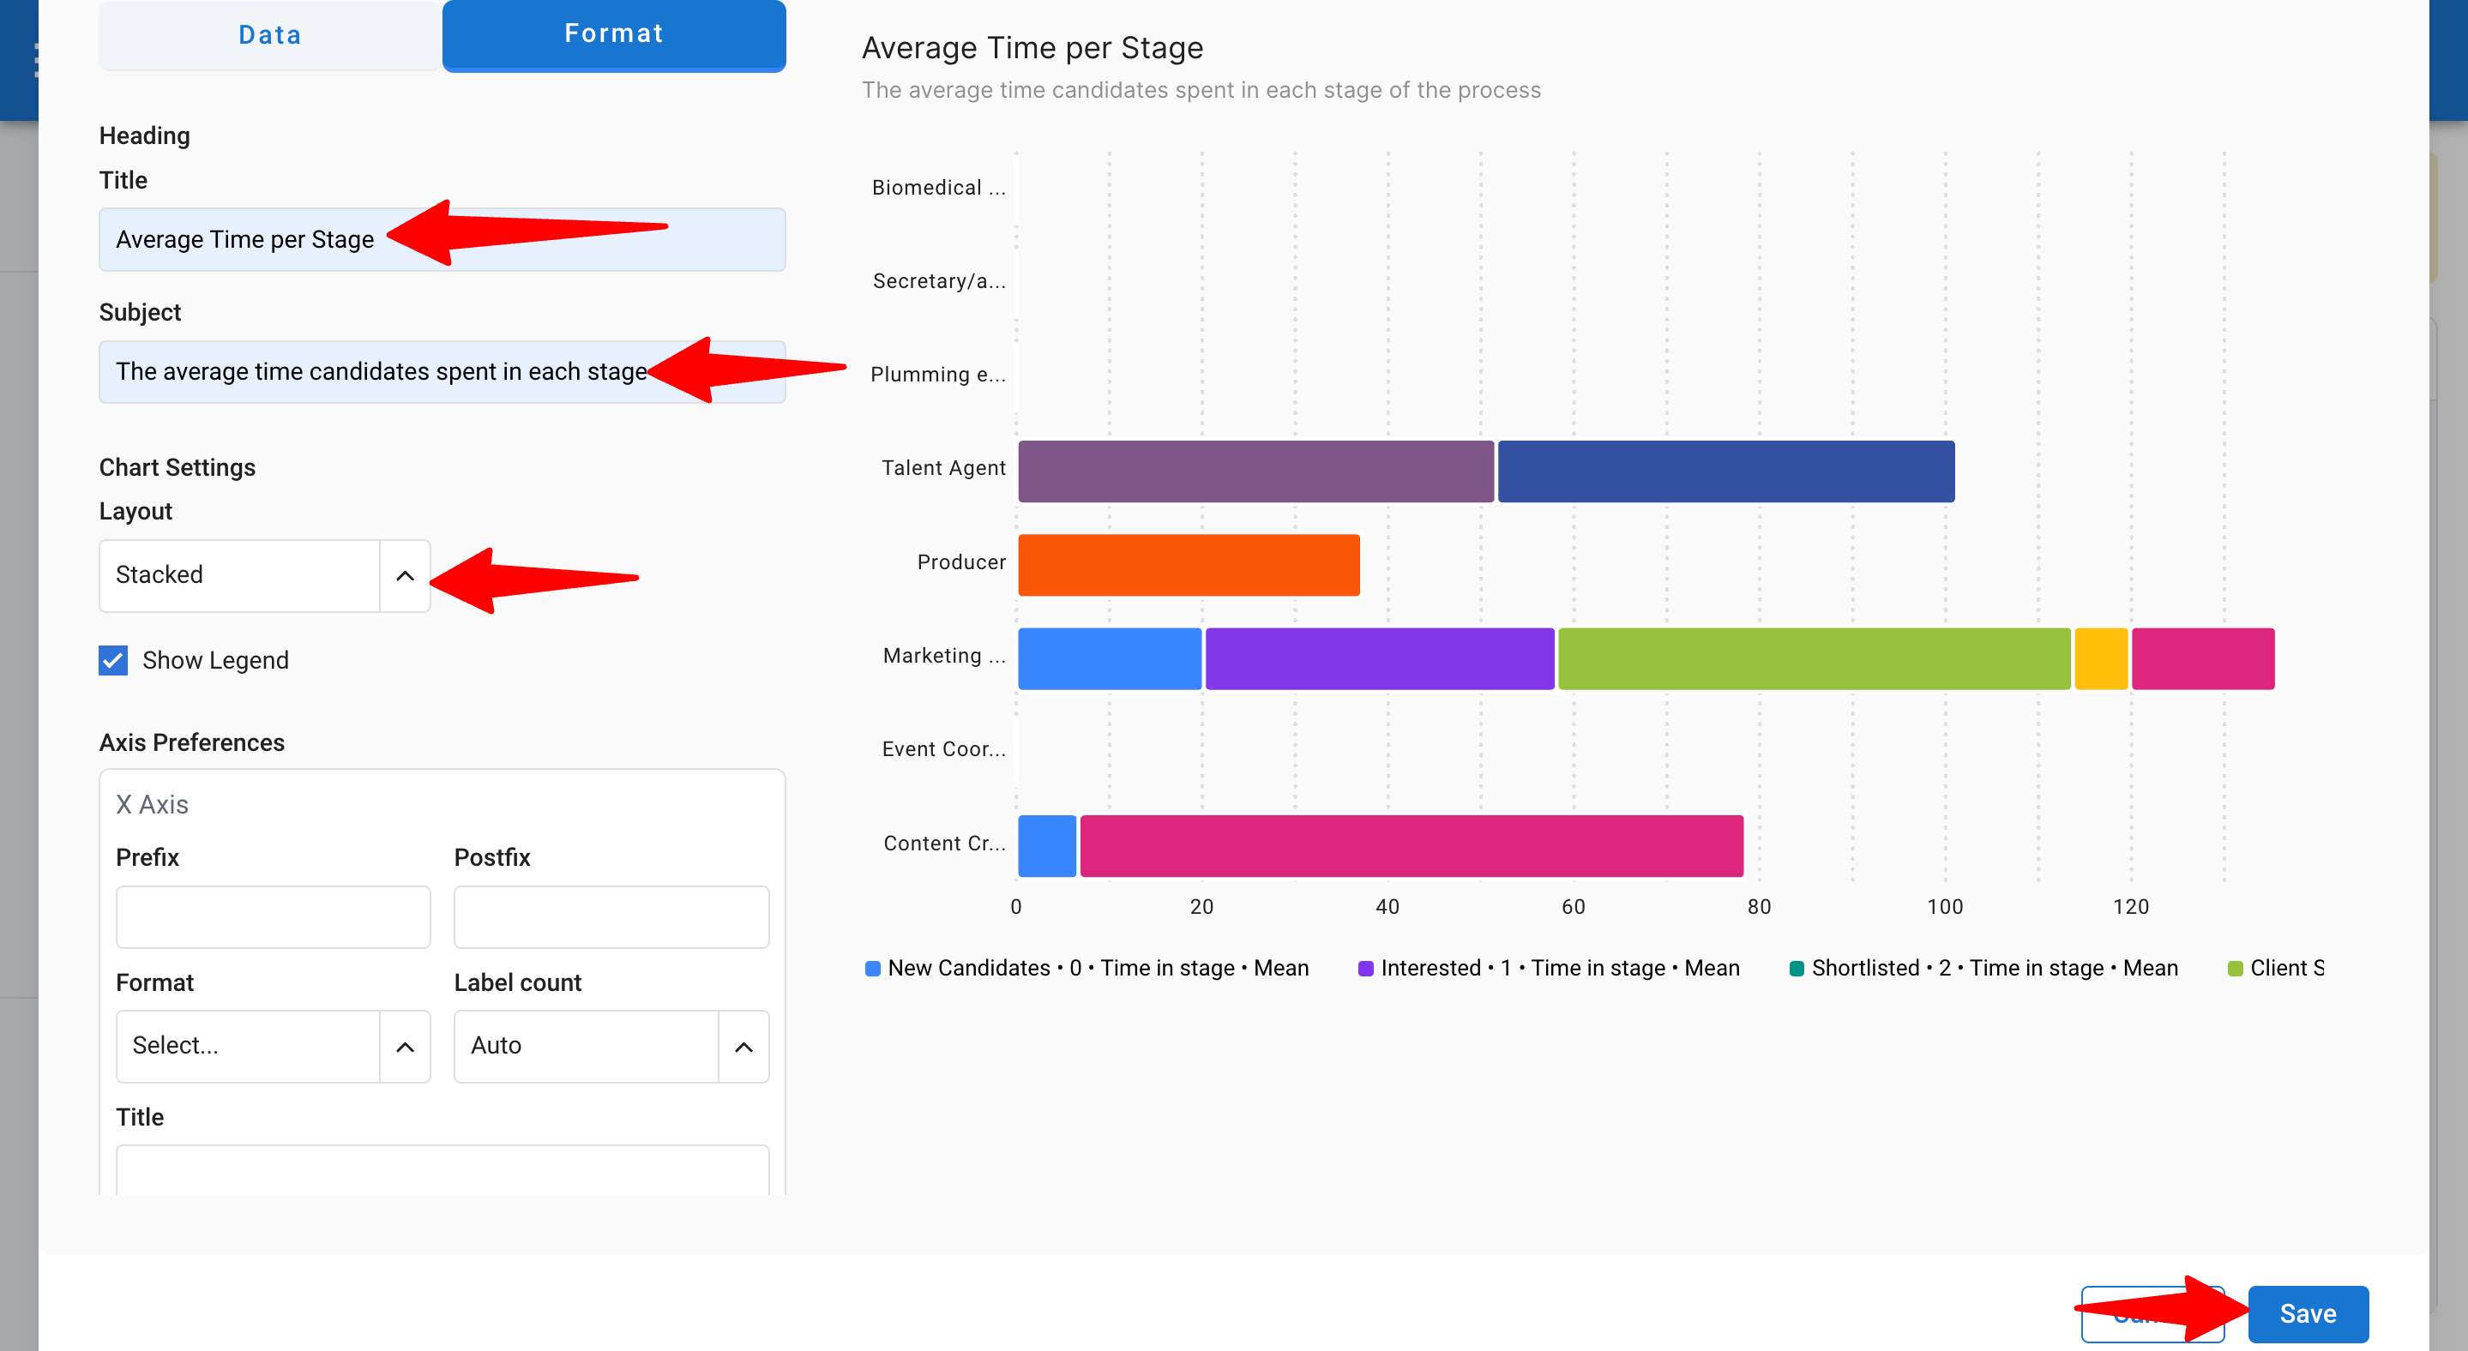Click the Title input with Average Time per Stage
Screen dimensions: 2468x1351
point(244,239)
